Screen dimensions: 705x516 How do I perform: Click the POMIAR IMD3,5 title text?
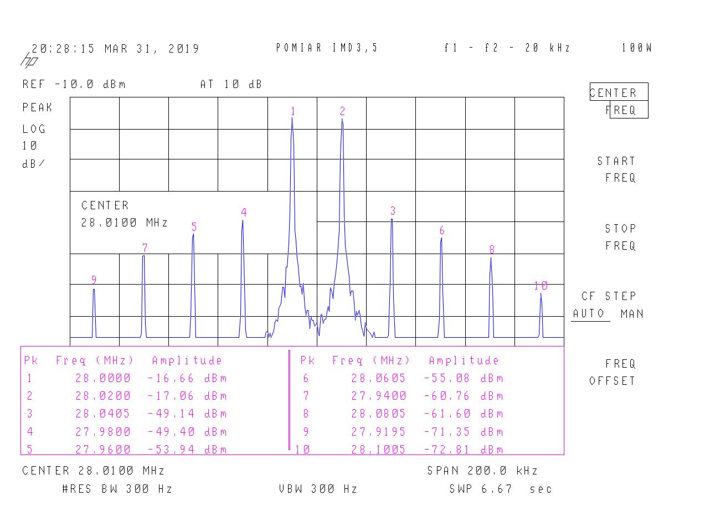327,48
